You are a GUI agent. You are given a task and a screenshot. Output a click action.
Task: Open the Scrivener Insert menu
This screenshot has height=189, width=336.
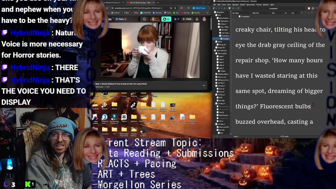[x=224, y=4]
